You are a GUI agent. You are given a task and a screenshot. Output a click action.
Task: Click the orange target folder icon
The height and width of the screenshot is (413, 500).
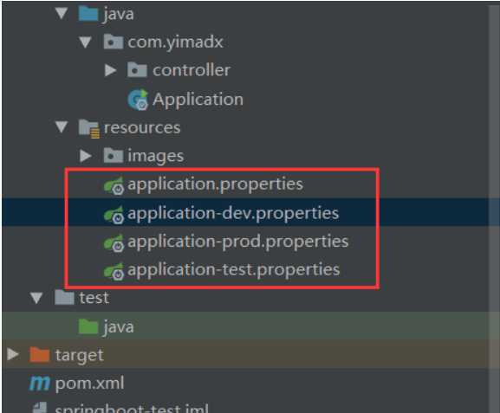39,355
